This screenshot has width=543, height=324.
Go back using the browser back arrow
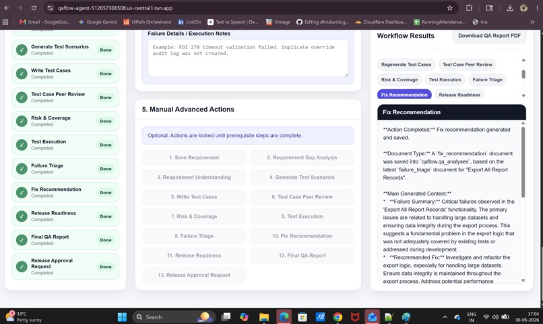(x=7, y=8)
